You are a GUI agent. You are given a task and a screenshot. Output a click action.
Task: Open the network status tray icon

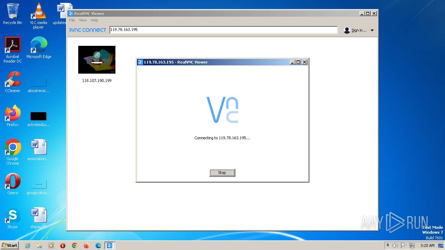tap(412, 245)
